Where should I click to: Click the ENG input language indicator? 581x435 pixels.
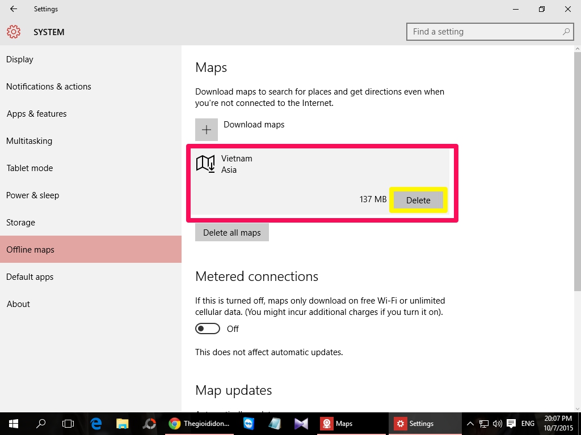pyautogui.click(x=528, y=424)
